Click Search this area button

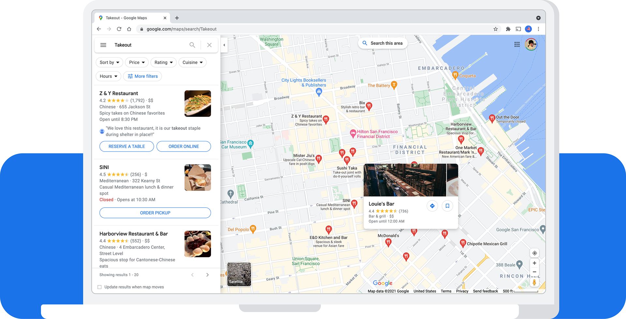click(383, 43)
